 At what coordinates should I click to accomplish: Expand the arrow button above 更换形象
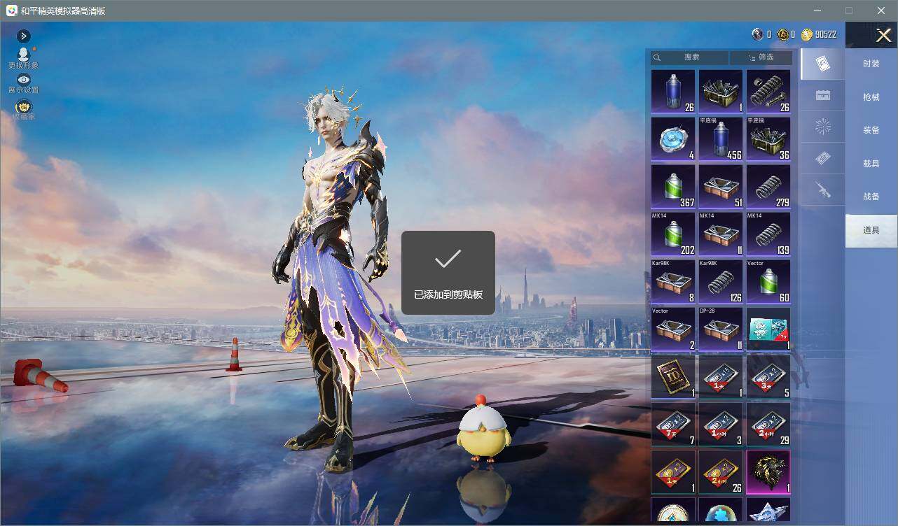(23, 36)
